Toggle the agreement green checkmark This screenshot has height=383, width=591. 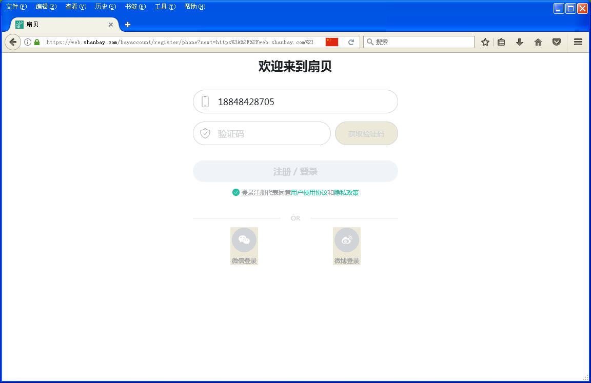(236, 192)
